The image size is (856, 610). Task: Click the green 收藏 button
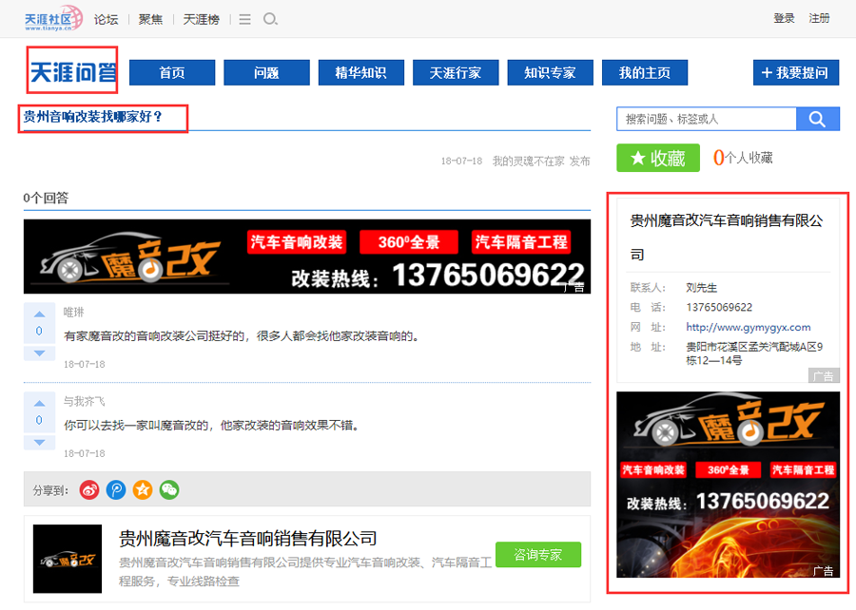(658, 158)
